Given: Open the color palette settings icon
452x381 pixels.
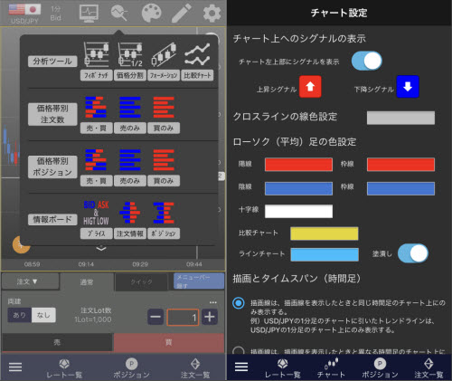Looking at the screenshot, I should point(151,14).
